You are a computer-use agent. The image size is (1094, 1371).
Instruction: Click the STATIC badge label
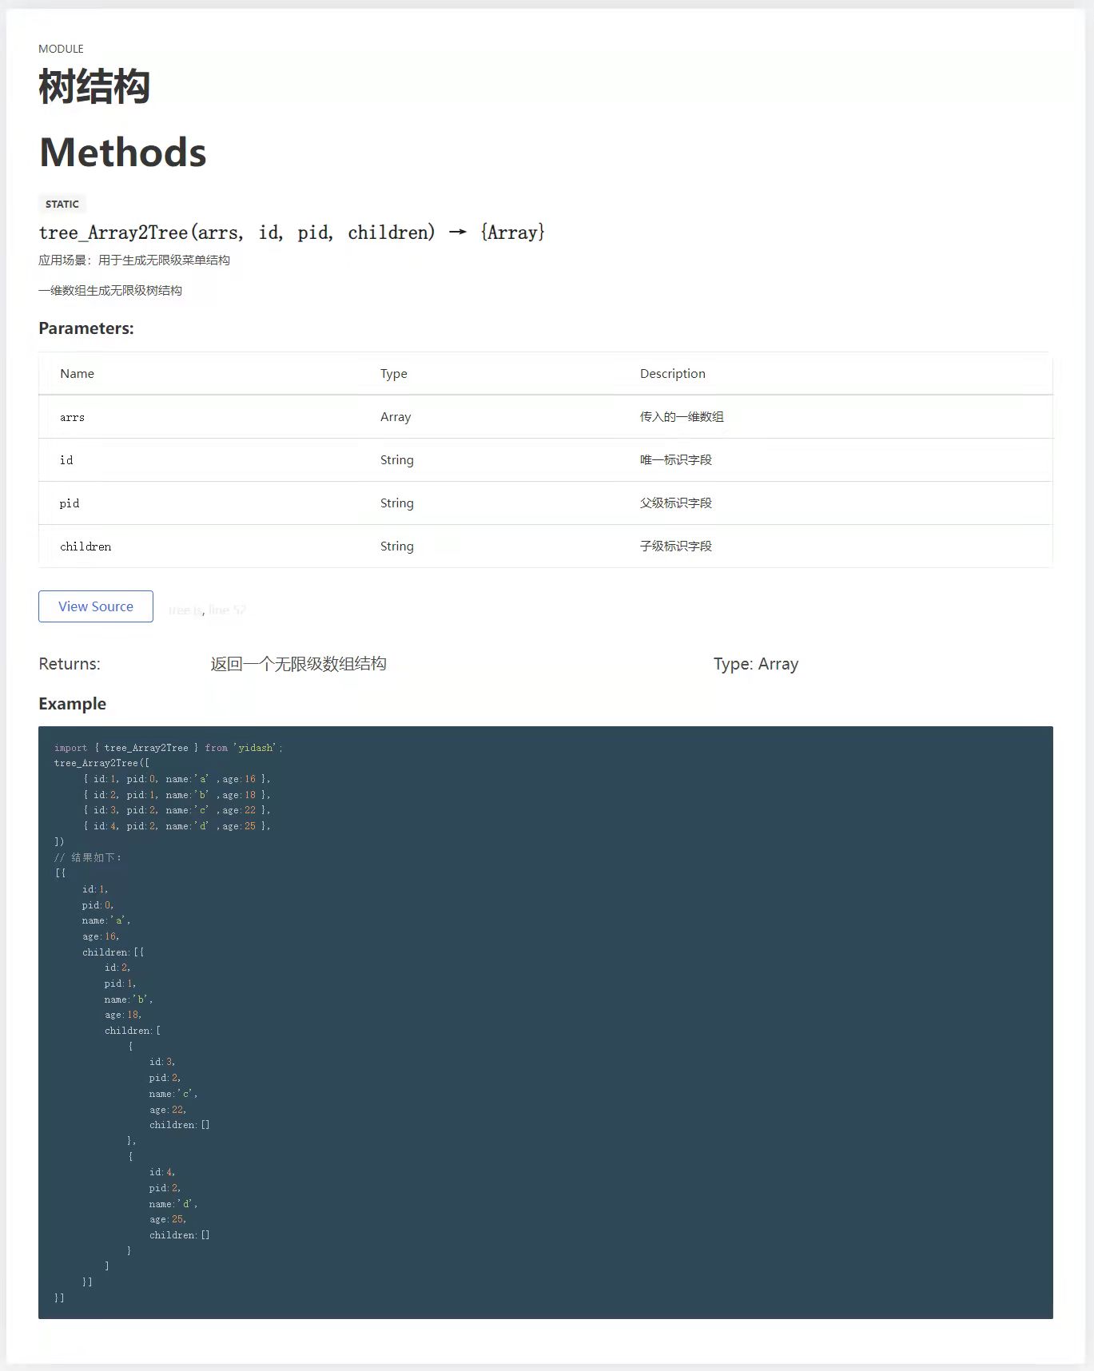point(62,204)
